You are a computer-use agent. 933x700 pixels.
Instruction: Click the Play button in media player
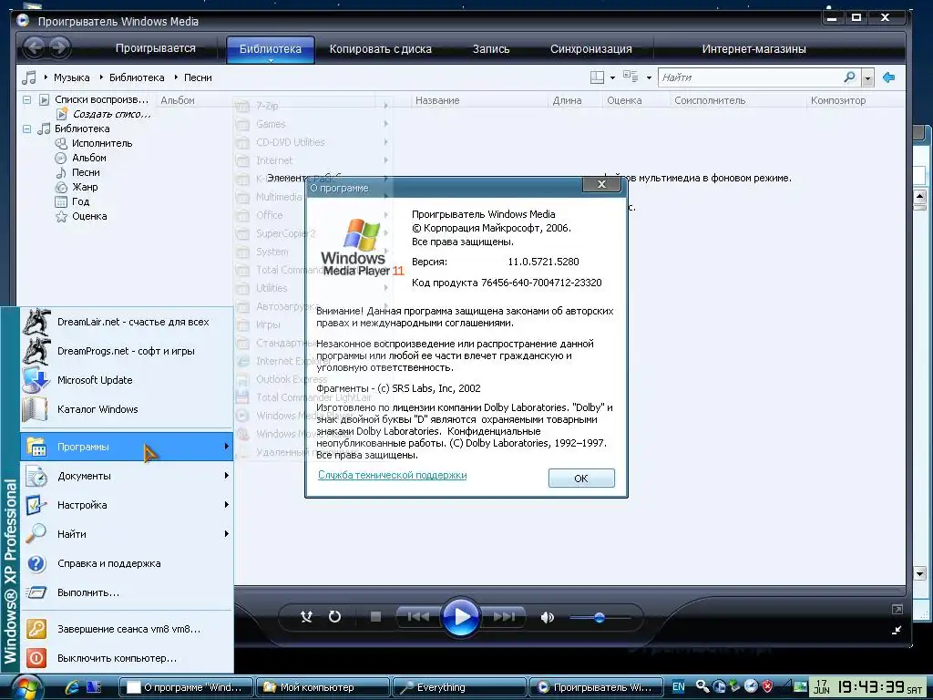coord(460,617)
